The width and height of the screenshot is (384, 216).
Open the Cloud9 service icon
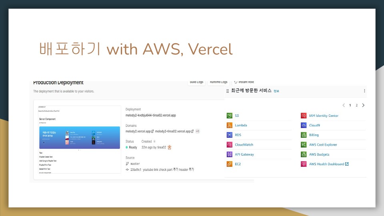click(304, 125)
